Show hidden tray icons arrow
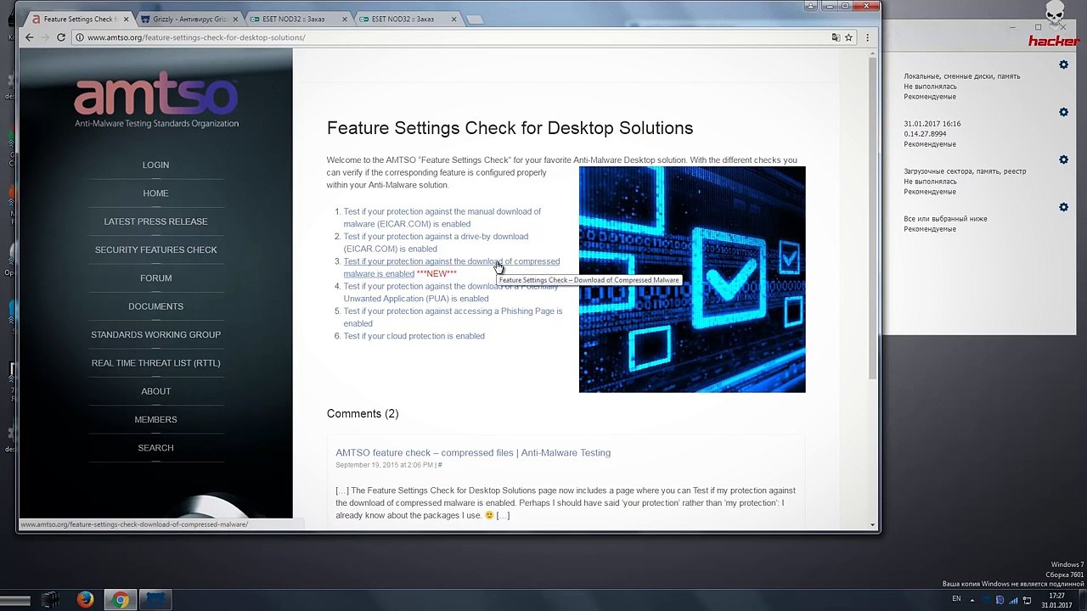This screenshot has height=611, width=1087. click(972, 600)
